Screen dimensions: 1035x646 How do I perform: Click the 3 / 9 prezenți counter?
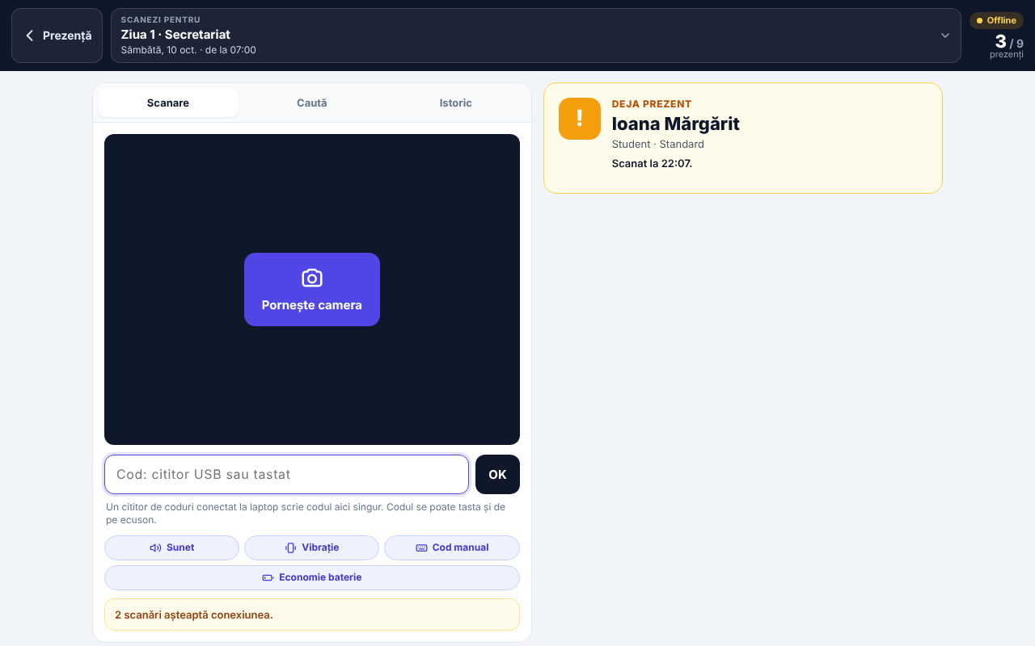pyautogui.click(x=1008, y=46)
